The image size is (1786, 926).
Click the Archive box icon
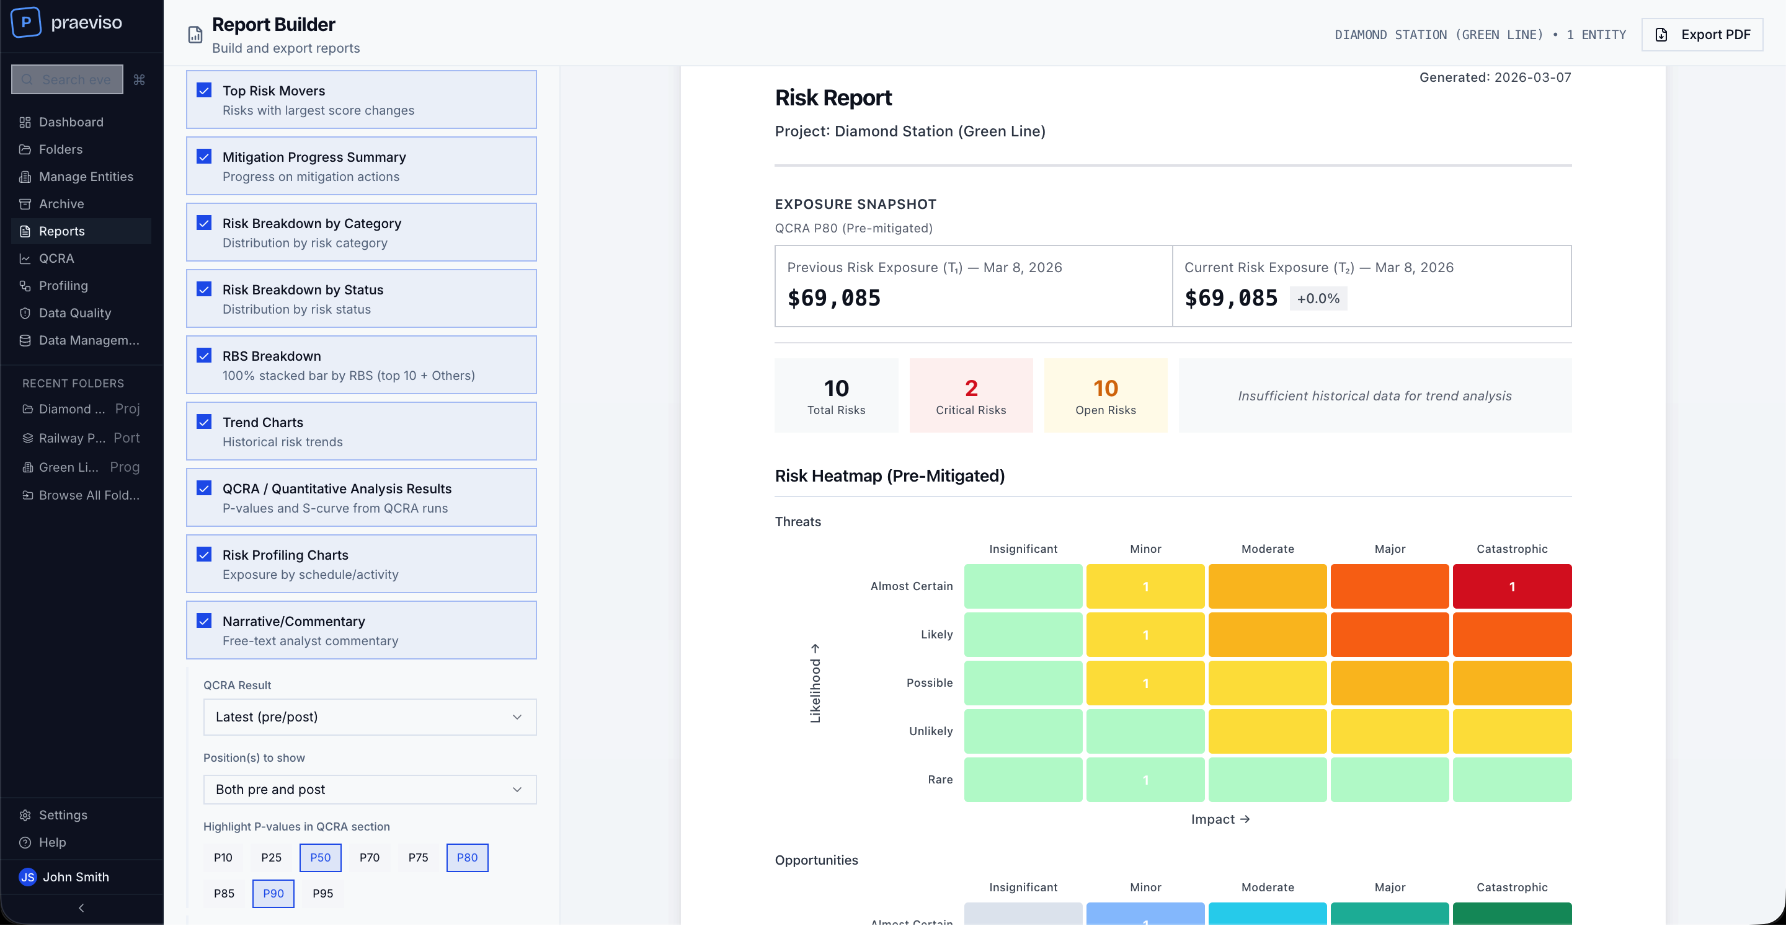(25, 204)
